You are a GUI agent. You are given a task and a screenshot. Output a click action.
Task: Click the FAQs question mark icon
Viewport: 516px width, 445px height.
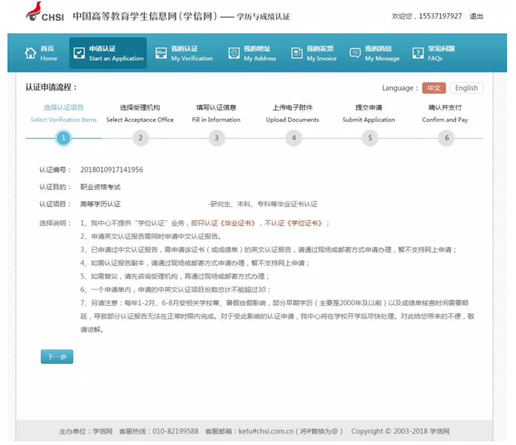coord(418,54)
